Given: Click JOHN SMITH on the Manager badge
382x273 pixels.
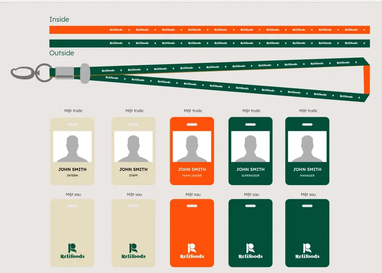Looking at the screenshot, I should [x=307, y=169].
